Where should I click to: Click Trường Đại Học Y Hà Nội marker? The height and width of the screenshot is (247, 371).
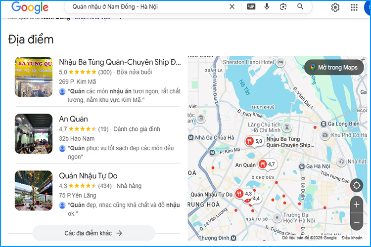pos(277,217)
